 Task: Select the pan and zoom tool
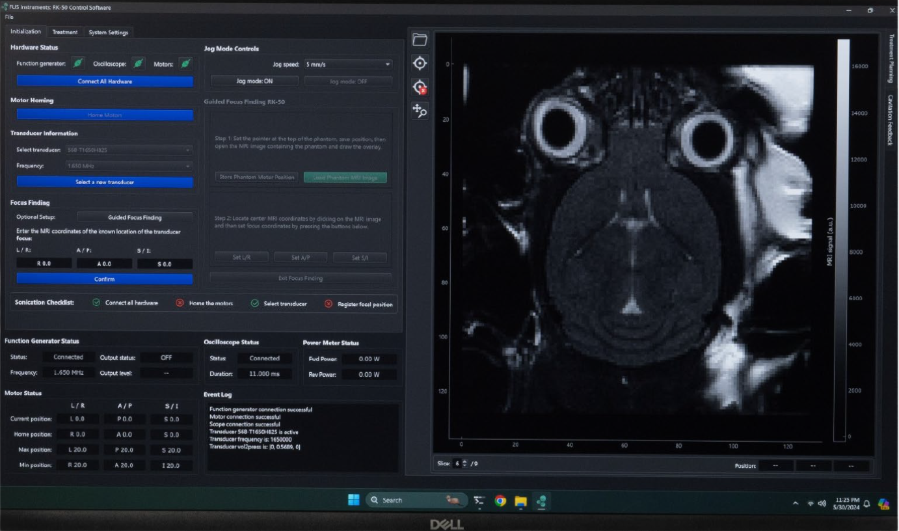tap(420, 111)
